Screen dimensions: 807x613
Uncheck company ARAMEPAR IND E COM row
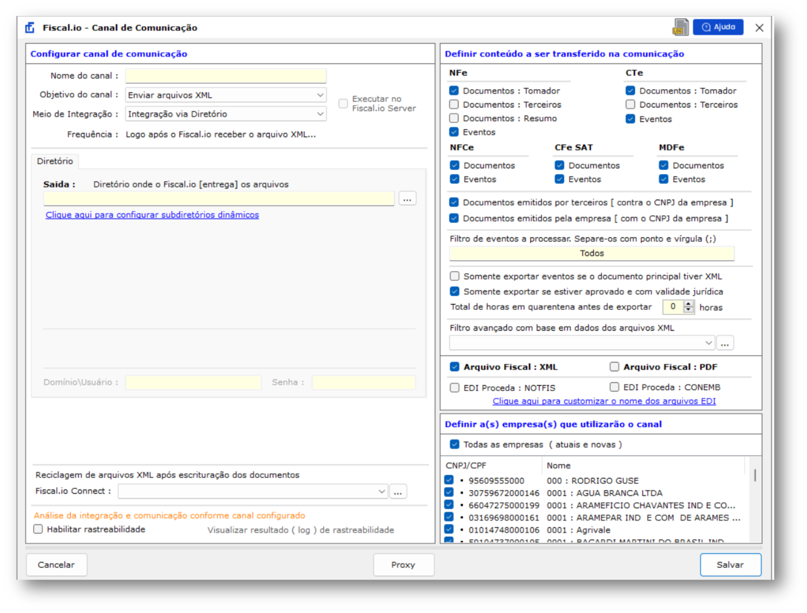point(449,517)
